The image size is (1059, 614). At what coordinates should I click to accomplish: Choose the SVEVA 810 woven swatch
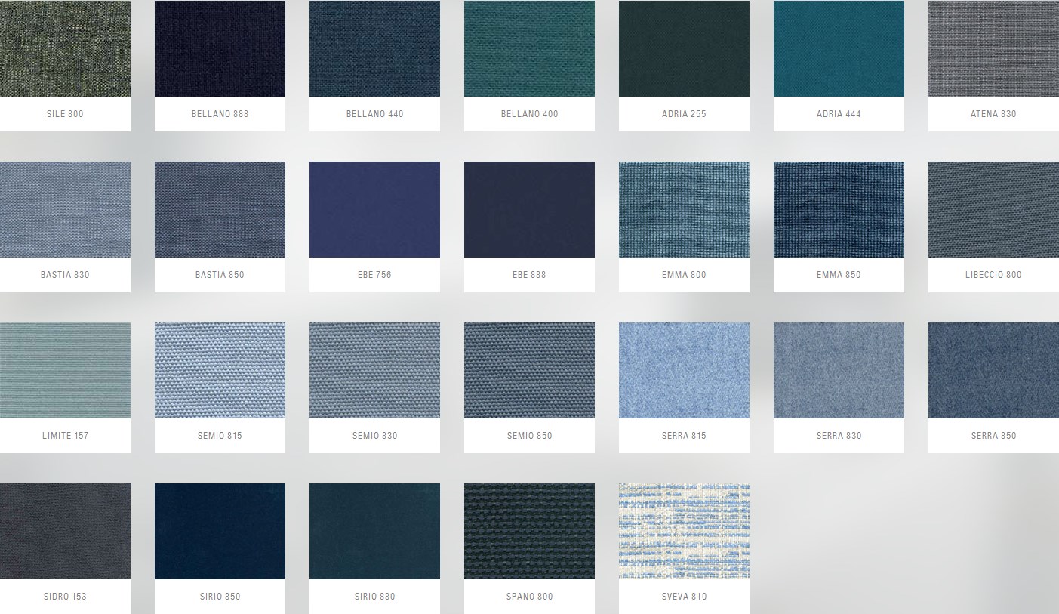pos(684,531)
